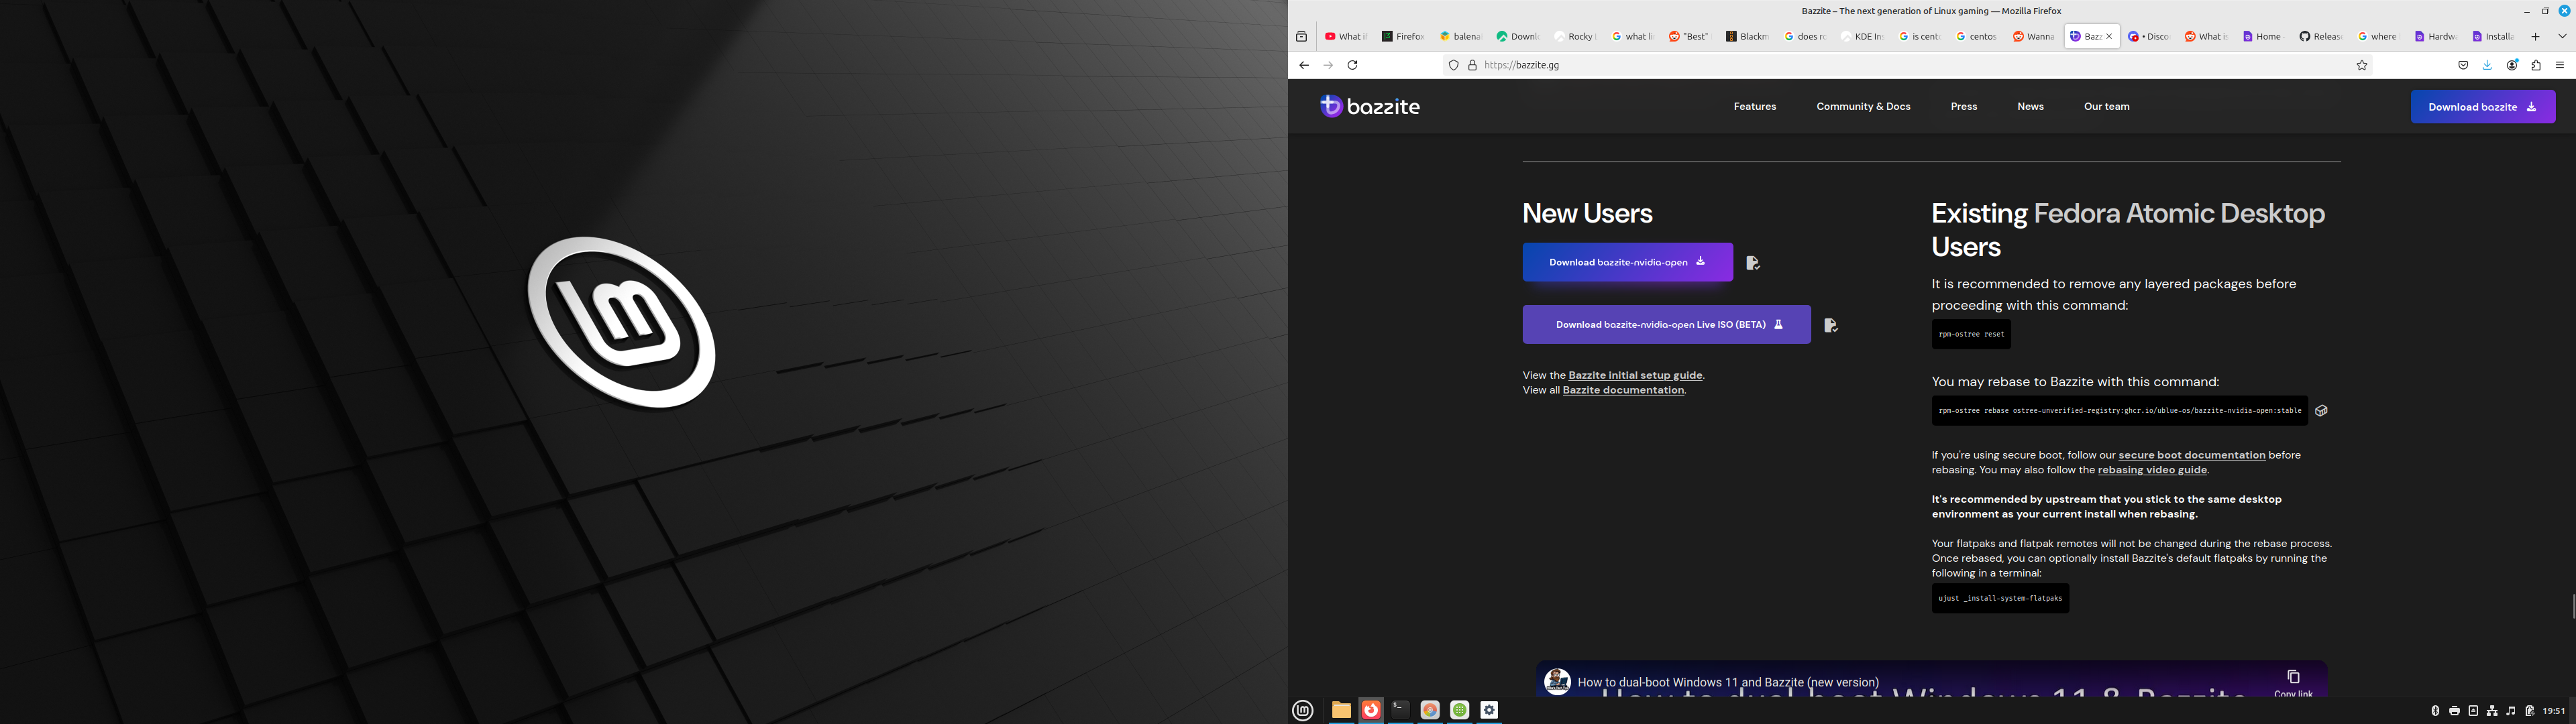Click Copy link on the video
Image resolution: width=2576 pixels, height=724 pixels.
point(2293,683)
